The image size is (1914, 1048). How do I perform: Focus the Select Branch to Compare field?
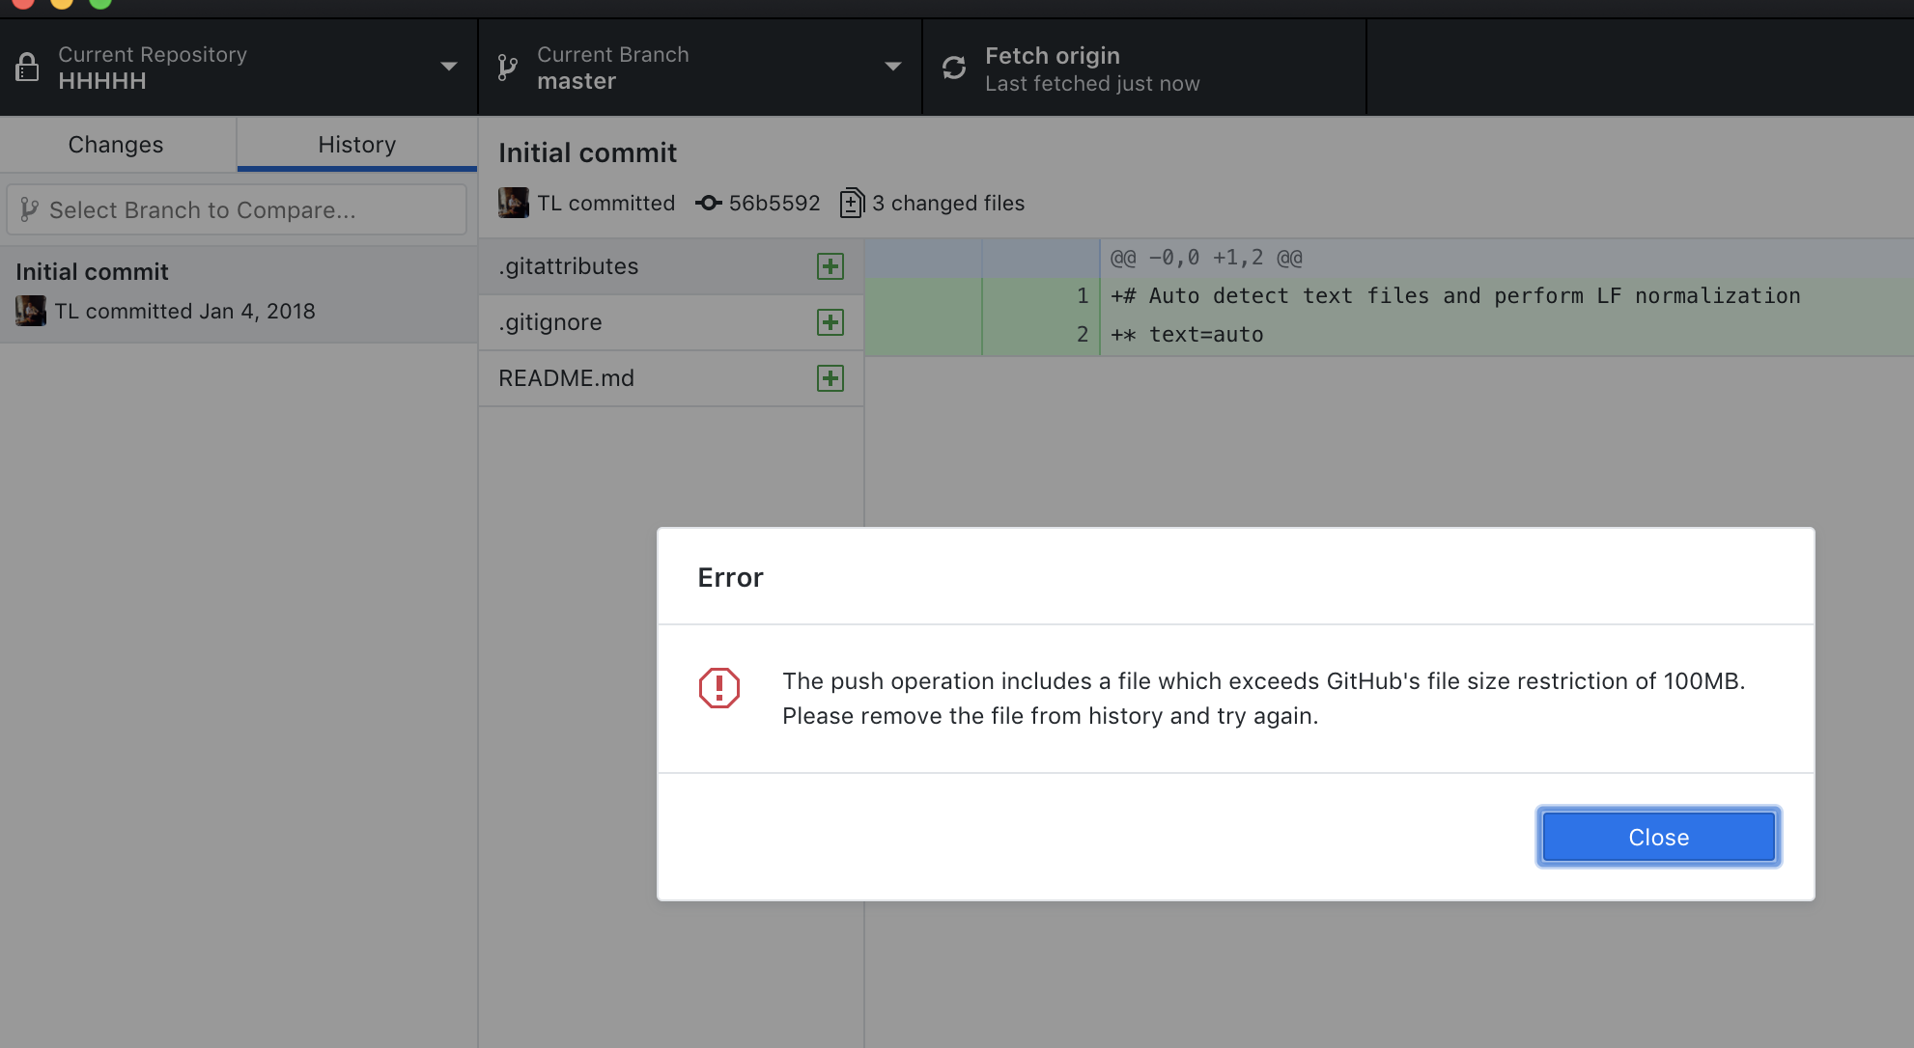pos(237,209)
